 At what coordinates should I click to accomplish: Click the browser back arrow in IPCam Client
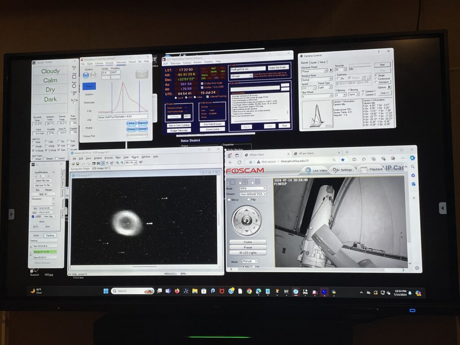point(230,162)
